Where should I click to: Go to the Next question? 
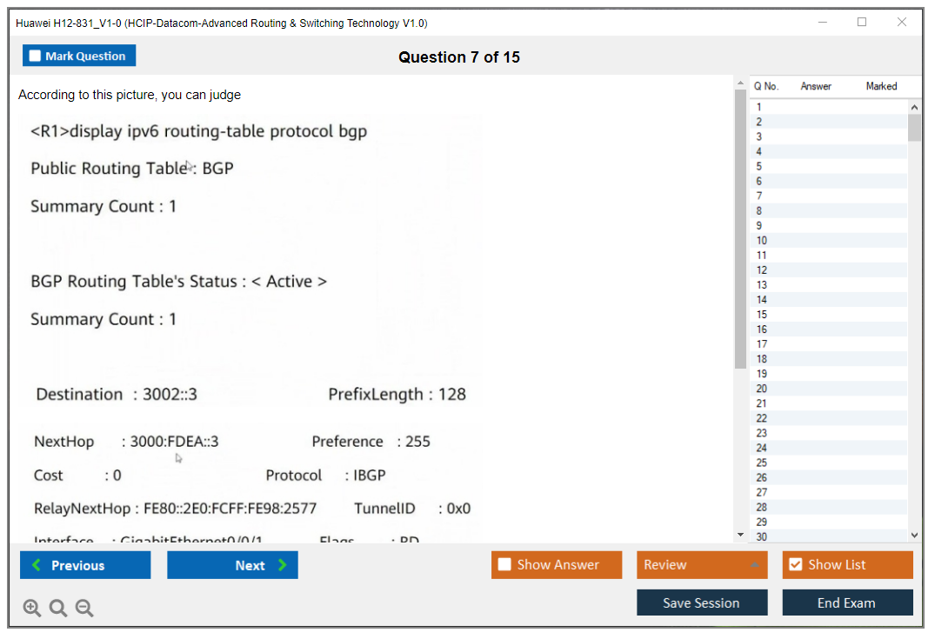pos(232,565)
